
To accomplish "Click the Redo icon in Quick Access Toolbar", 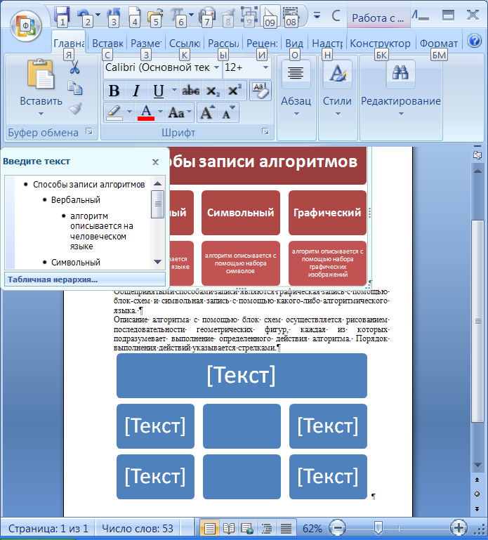I will coord(113,16).
